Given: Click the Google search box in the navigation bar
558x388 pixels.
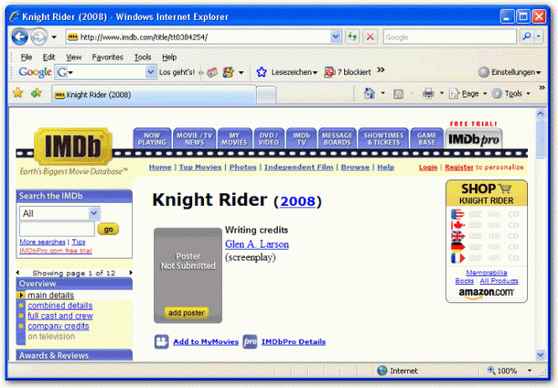Looking at the screenshot, I should pyautogui.click(x=450, y=37).
